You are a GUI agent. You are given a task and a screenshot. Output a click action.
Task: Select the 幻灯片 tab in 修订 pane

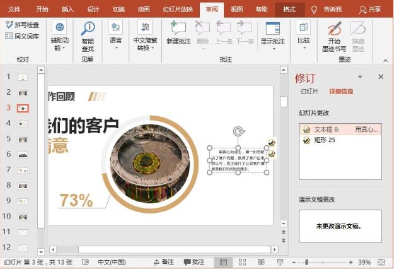tap(309, 92)
